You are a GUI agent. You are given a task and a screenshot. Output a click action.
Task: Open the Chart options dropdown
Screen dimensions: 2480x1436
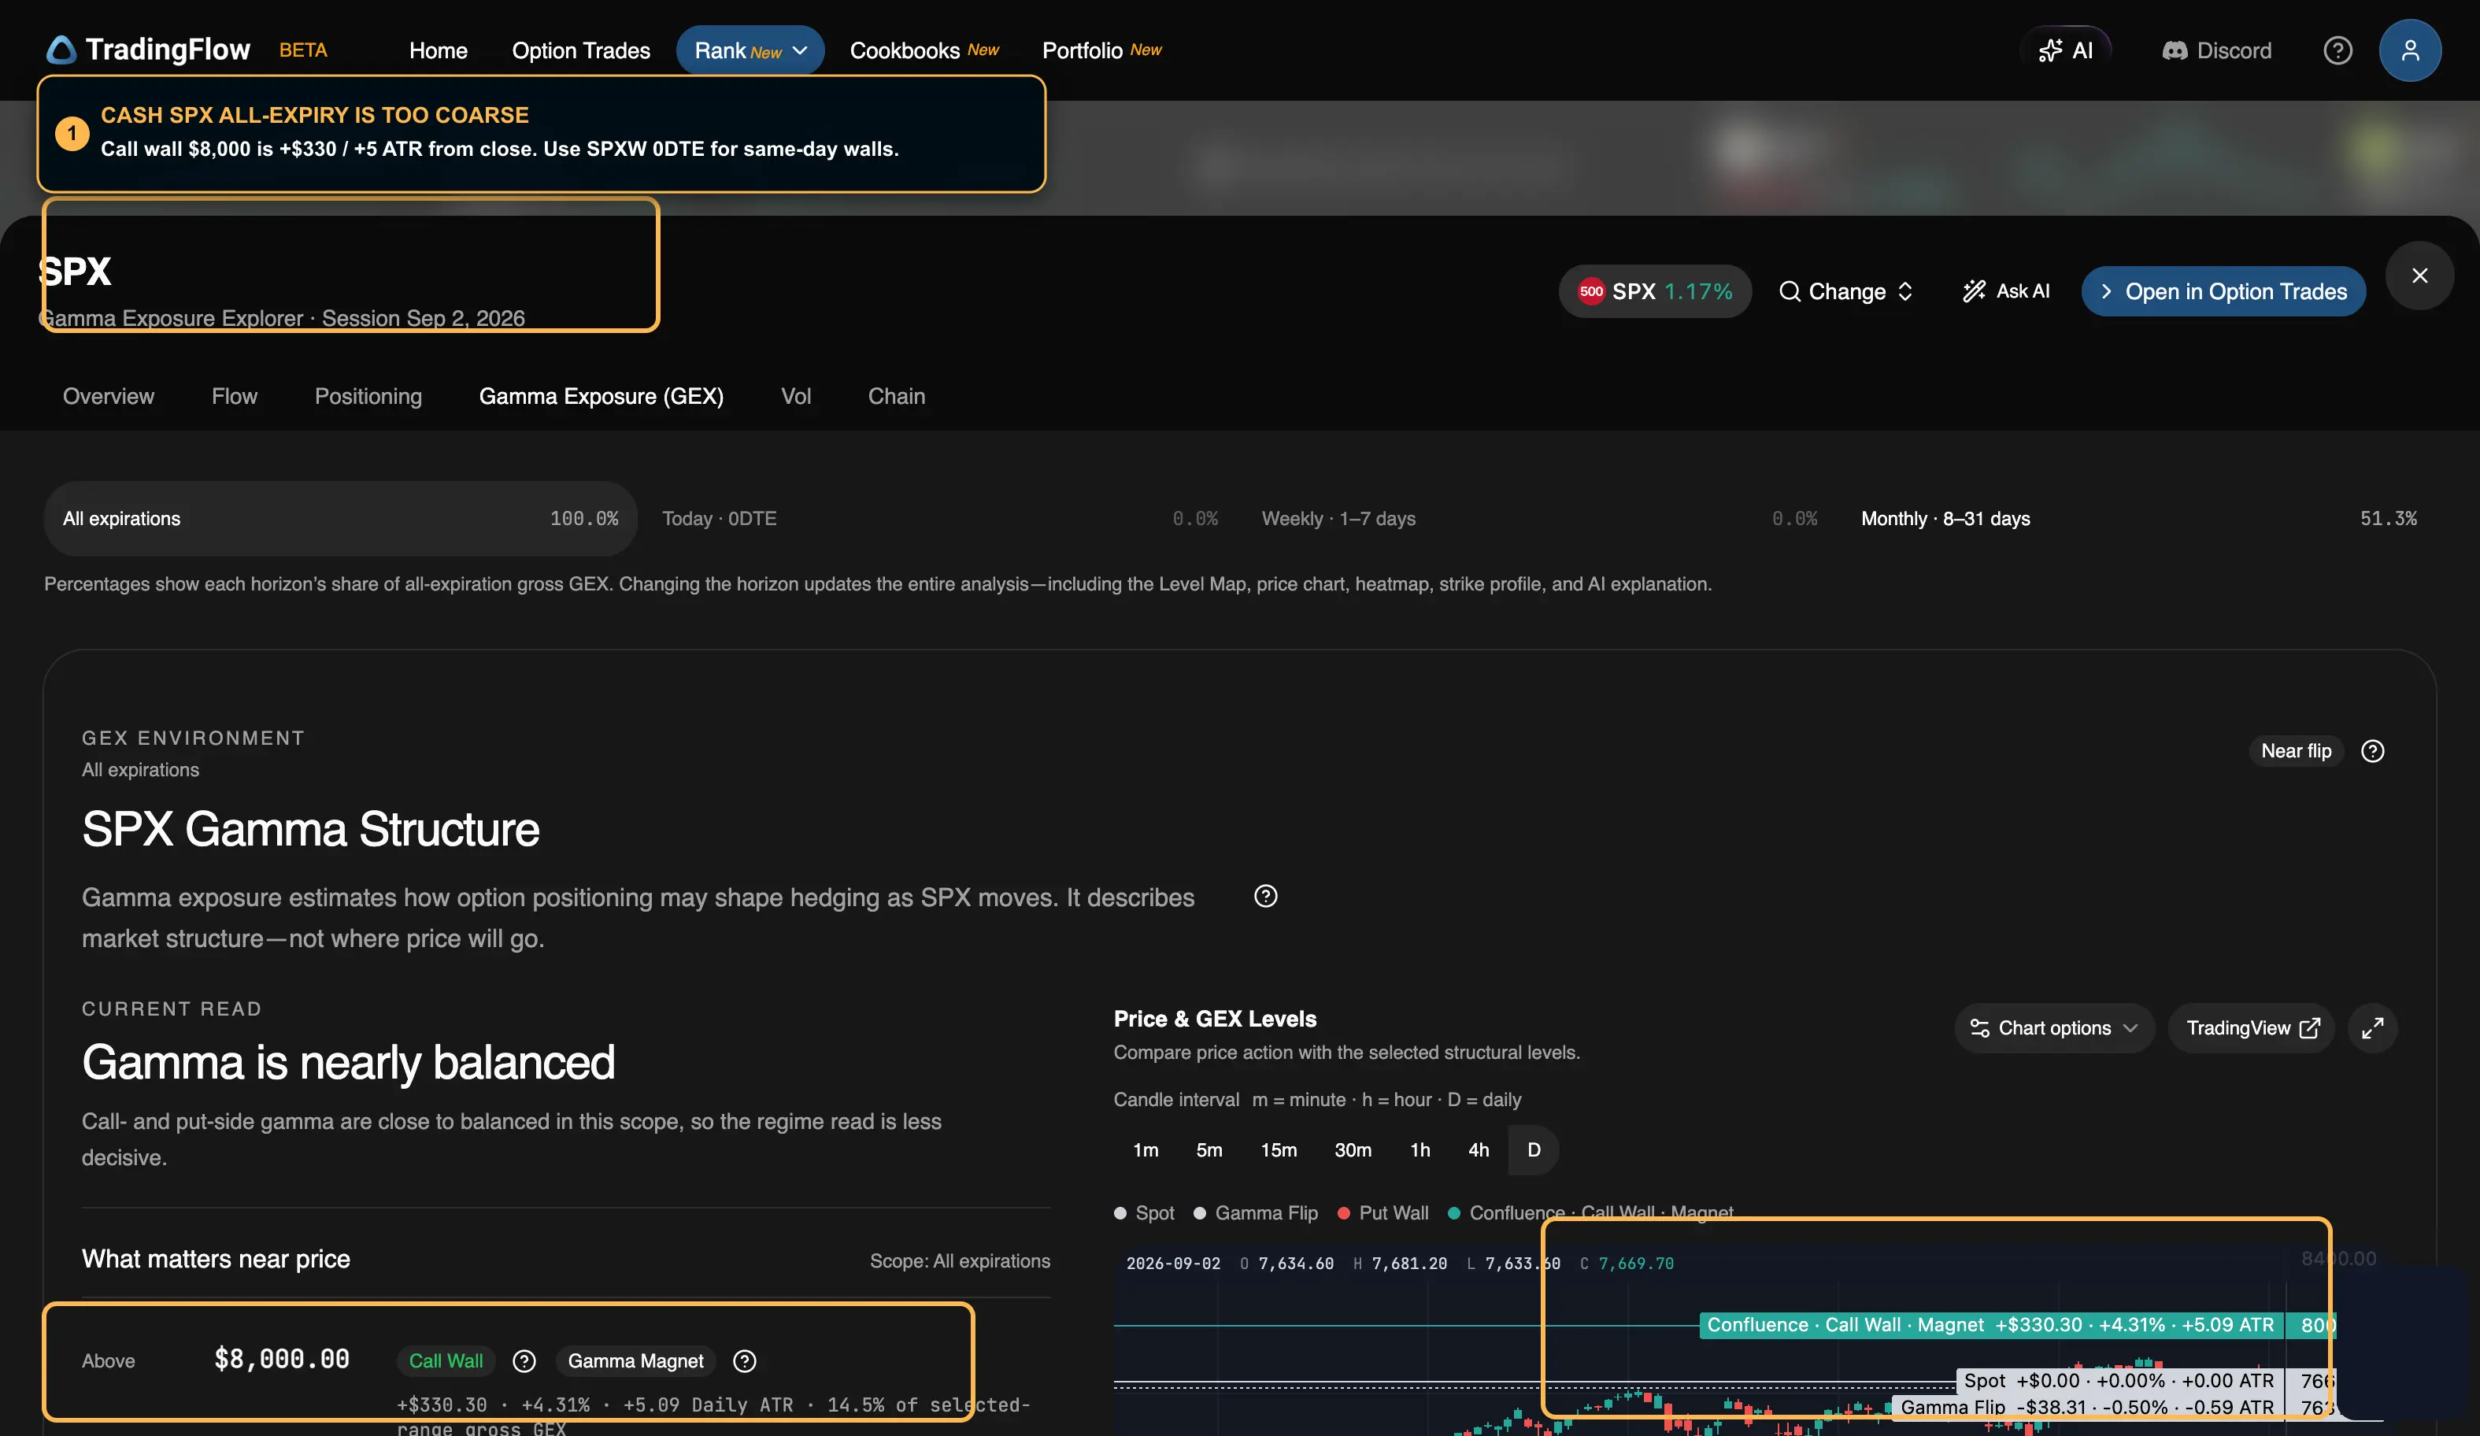coord(2054,1027)
